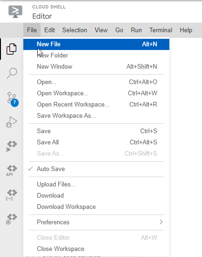The height and width of the screenshot is (257, 202).
Task: Open the Explorer files icon in sidebar
Action: [x=12, y=49]
